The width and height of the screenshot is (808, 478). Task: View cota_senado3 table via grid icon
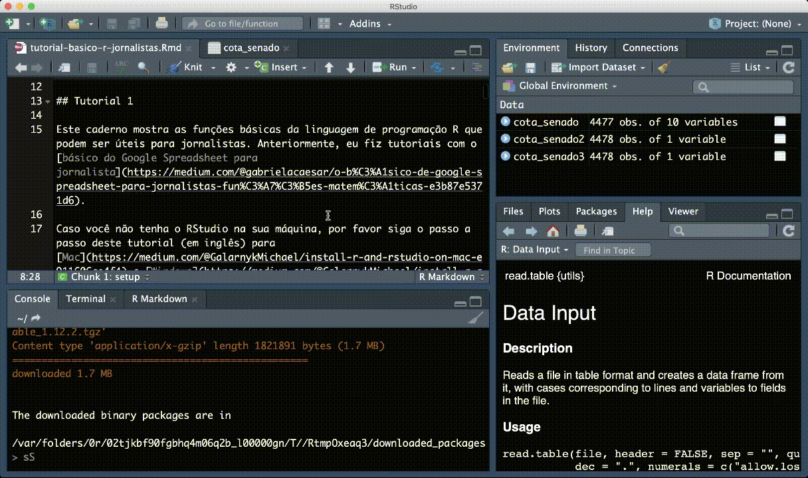coord(780,156)
